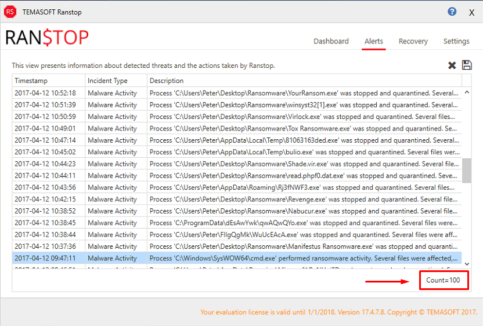Open the Recovery tab
This screenshot has height=326, width=483.
coord(413,41)
